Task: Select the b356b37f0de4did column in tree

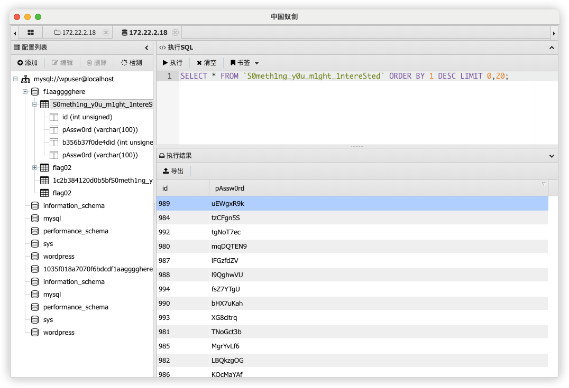Action: 107,143
